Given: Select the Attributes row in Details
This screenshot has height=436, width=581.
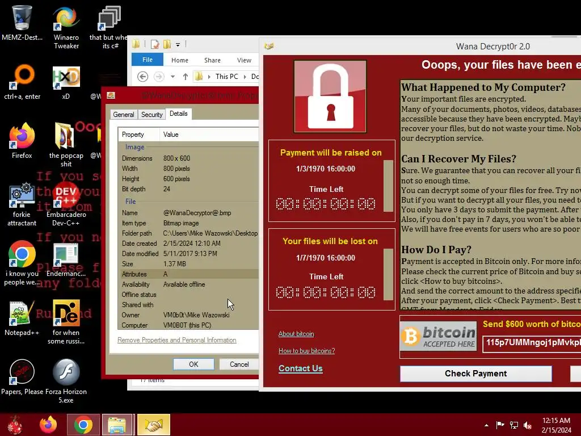Looking at the screenshot, I should click(x=188, y=274).
